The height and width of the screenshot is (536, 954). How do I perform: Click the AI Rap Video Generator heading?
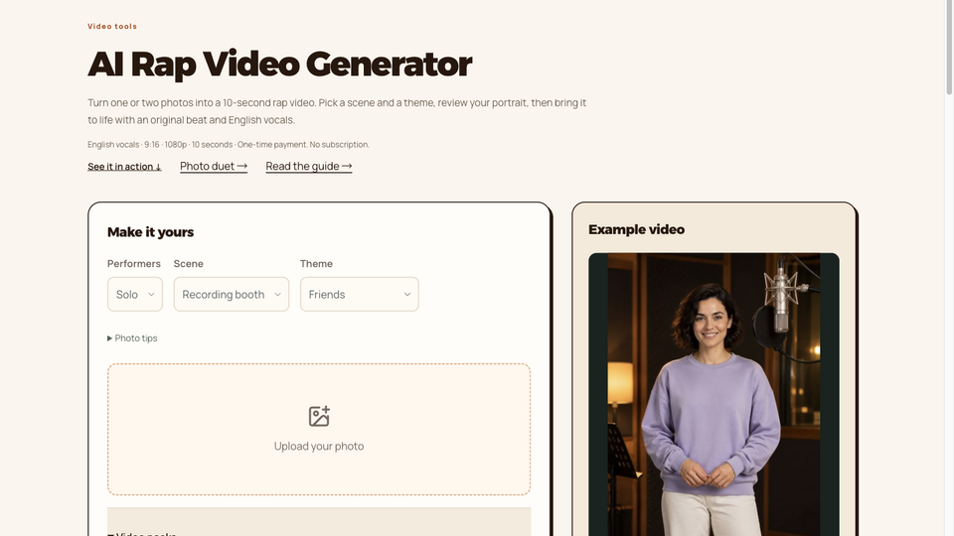pos(280,64)
